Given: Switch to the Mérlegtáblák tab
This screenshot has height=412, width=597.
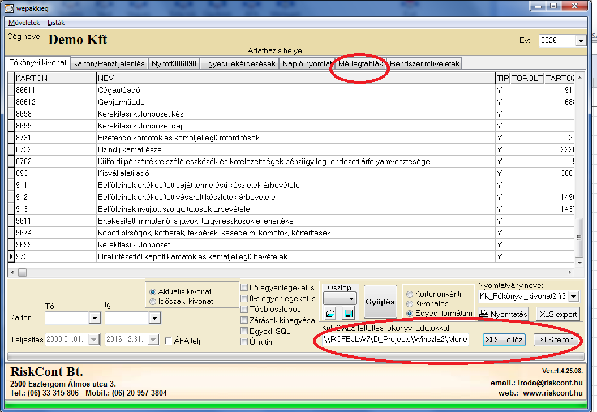Looking at the screenshot, I should click(x=360, y=63).
